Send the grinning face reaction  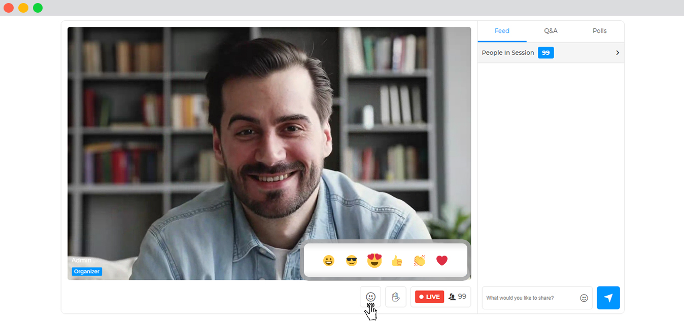point(329,261)
